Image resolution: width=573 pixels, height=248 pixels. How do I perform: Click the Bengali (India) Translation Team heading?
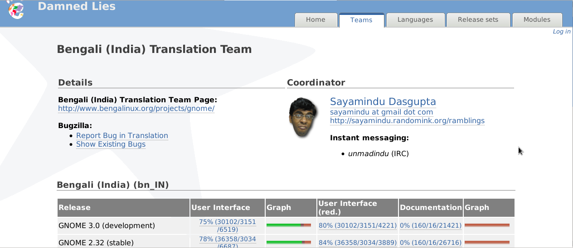click(x=154, y=49)
